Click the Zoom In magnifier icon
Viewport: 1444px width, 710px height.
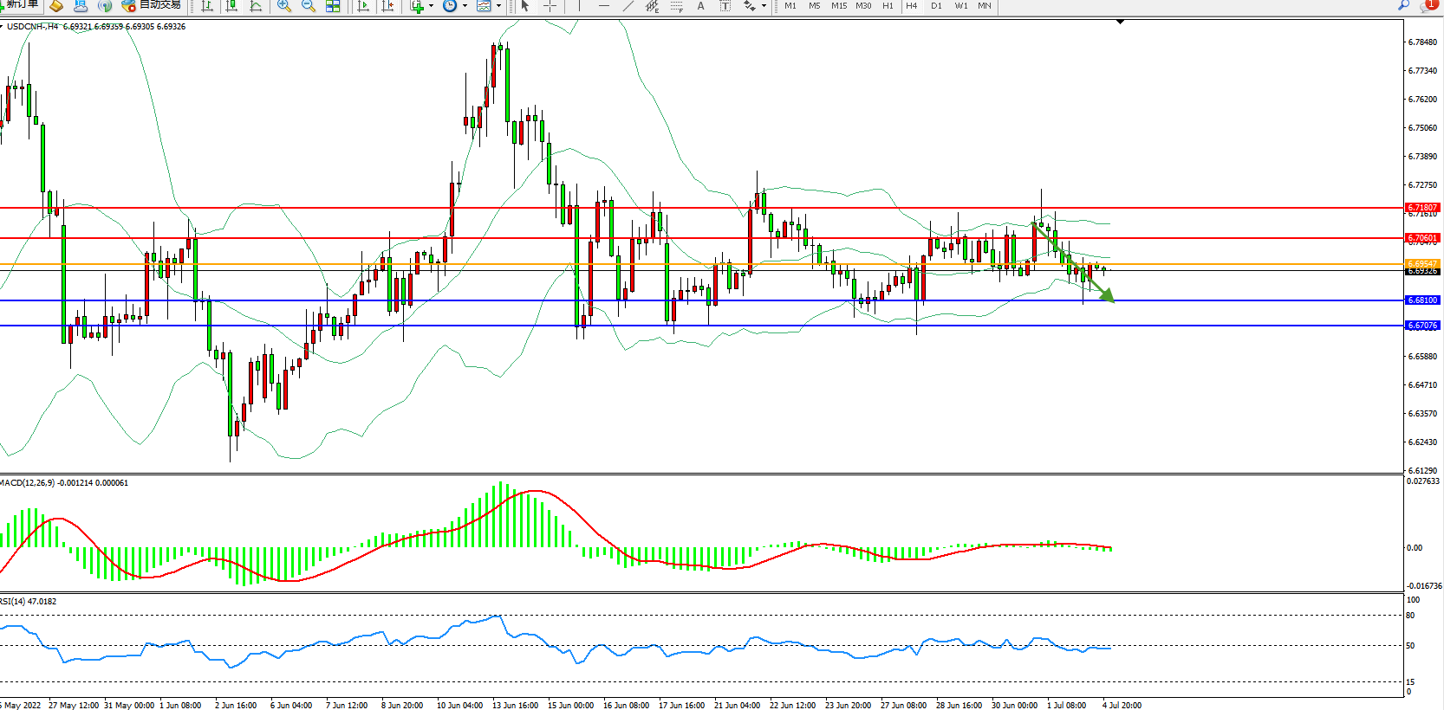pos(283,6)
